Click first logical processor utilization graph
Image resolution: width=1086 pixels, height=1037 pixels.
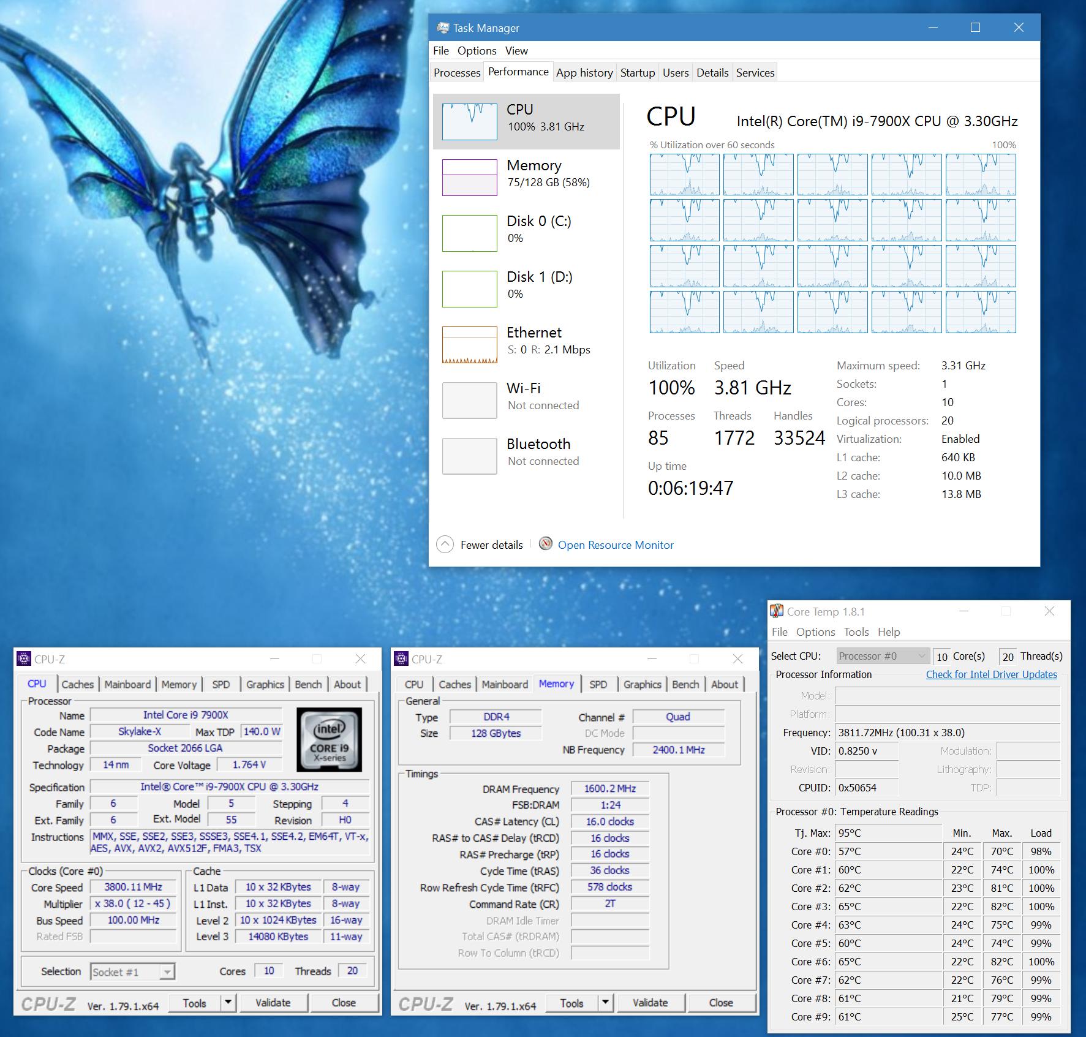684,175
